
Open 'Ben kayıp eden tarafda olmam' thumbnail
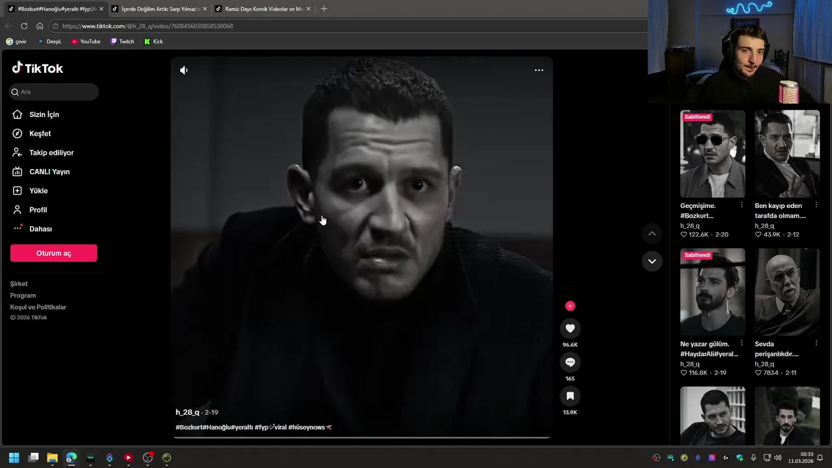click(787, 153)
